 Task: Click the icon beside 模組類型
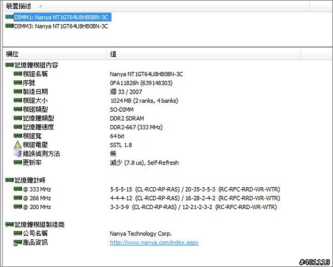[18, 109]
